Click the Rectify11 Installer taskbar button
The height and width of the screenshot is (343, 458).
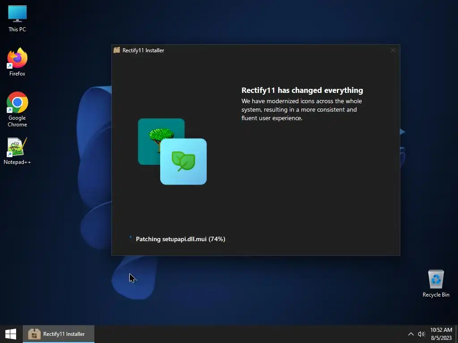pyautogui.click(x=59, y=334)
